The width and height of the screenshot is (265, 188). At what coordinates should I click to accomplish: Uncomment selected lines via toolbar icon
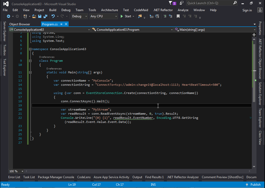pyautogui.click(x=171, y=16)
